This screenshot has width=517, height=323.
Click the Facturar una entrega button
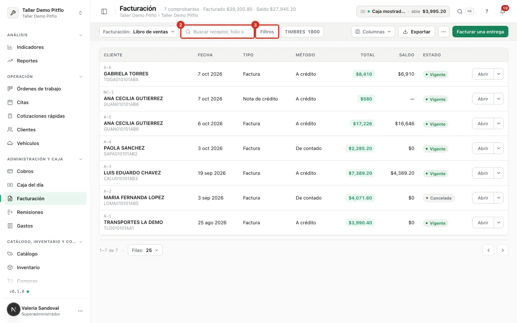coord(480,32)
